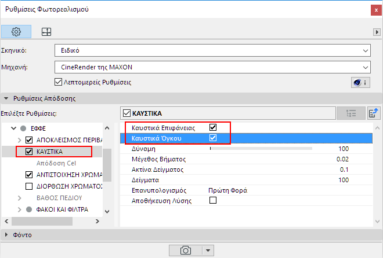Click the tree horizontal scroll right arrow
The image size is (383, 258).
tap(97, 221)
